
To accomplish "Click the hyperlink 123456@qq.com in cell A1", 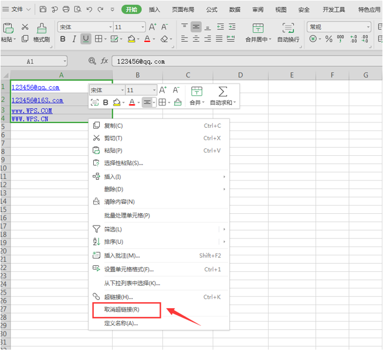I will [x=35, y=87].
